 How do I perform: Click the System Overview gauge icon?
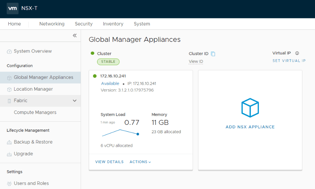pyautogui.click(x=9, y=52)
